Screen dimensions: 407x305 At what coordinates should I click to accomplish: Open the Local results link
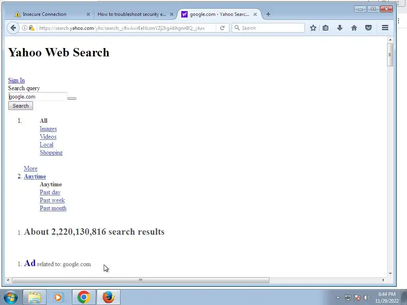[47, 145]
